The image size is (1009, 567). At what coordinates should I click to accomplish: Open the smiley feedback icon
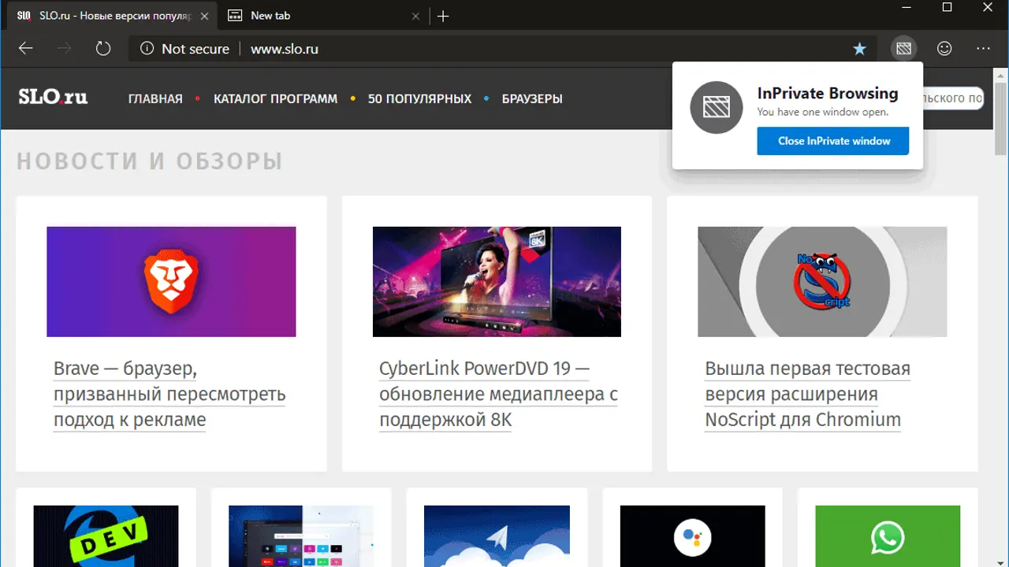[x=944, y=49]
